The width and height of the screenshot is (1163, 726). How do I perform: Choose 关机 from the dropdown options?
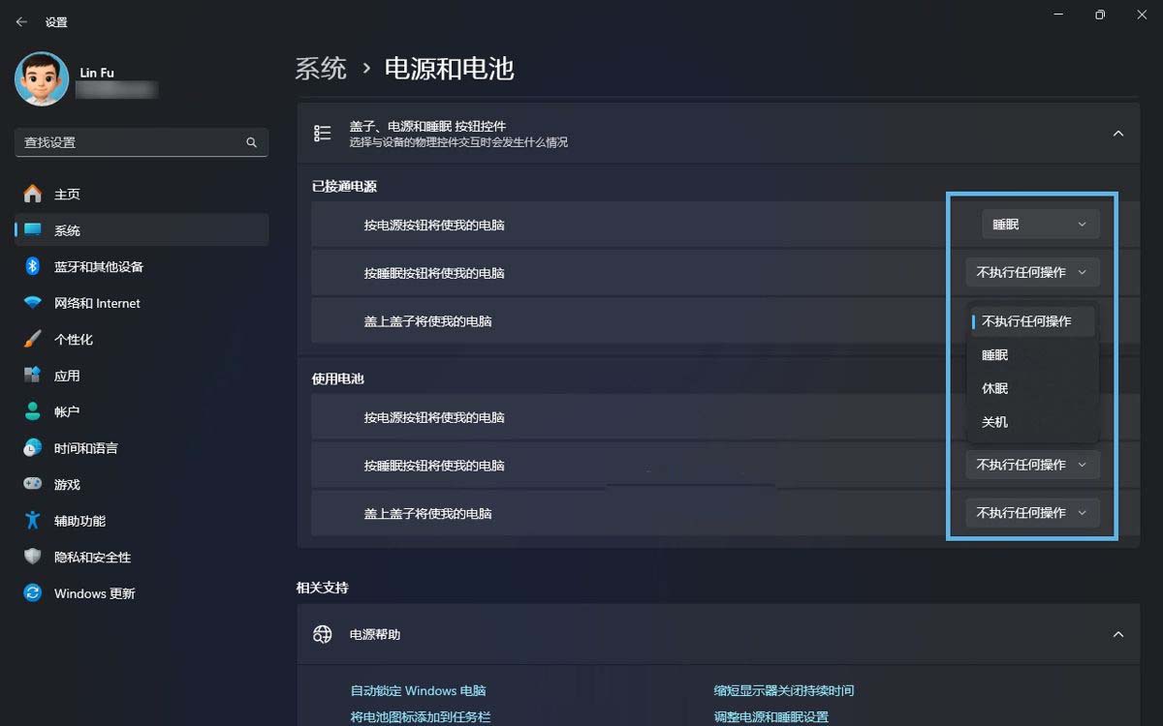point(995,422)
